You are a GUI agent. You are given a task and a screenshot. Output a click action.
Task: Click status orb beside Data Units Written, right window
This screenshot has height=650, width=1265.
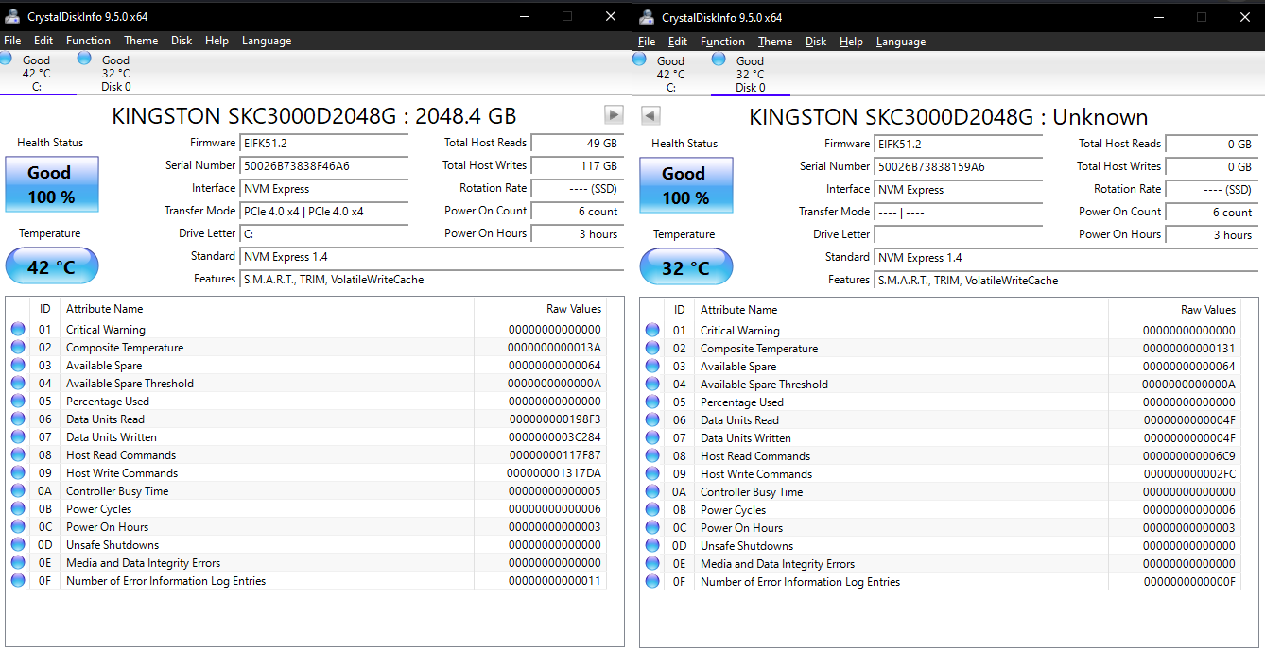click(652, 438)
